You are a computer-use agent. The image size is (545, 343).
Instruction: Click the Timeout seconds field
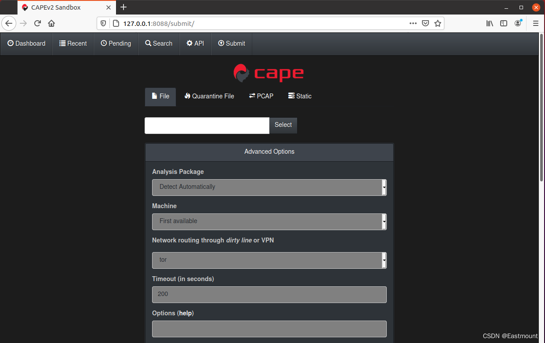269,294
